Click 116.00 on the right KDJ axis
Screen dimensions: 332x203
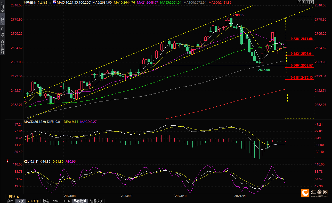(320, 164)
